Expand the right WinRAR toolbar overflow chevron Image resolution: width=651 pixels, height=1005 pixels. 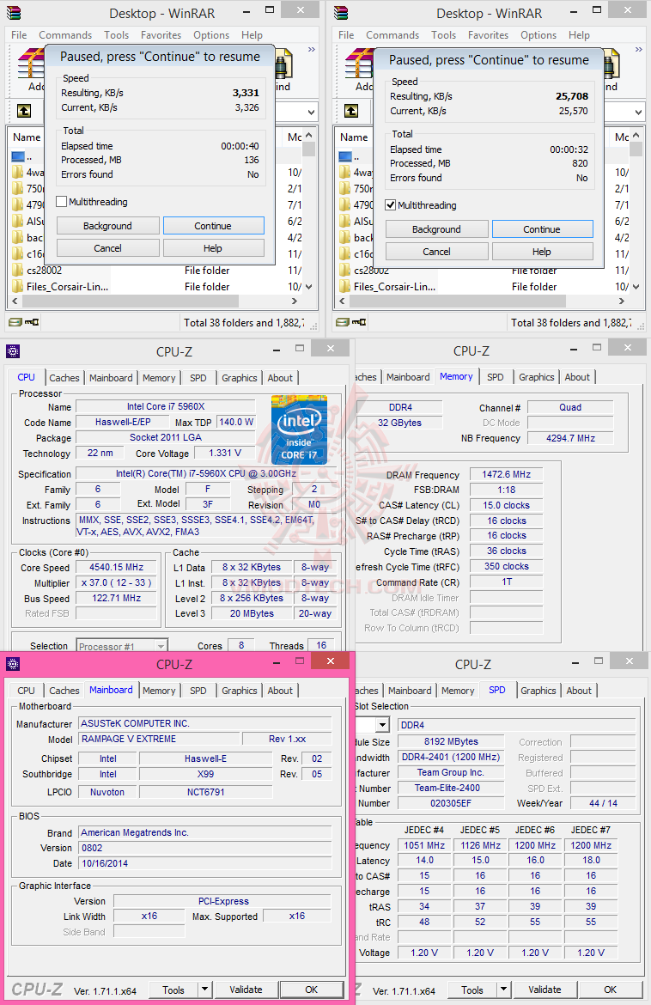pos(639,49)
